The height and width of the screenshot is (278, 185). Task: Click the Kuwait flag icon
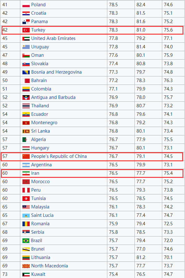(26, 274)
